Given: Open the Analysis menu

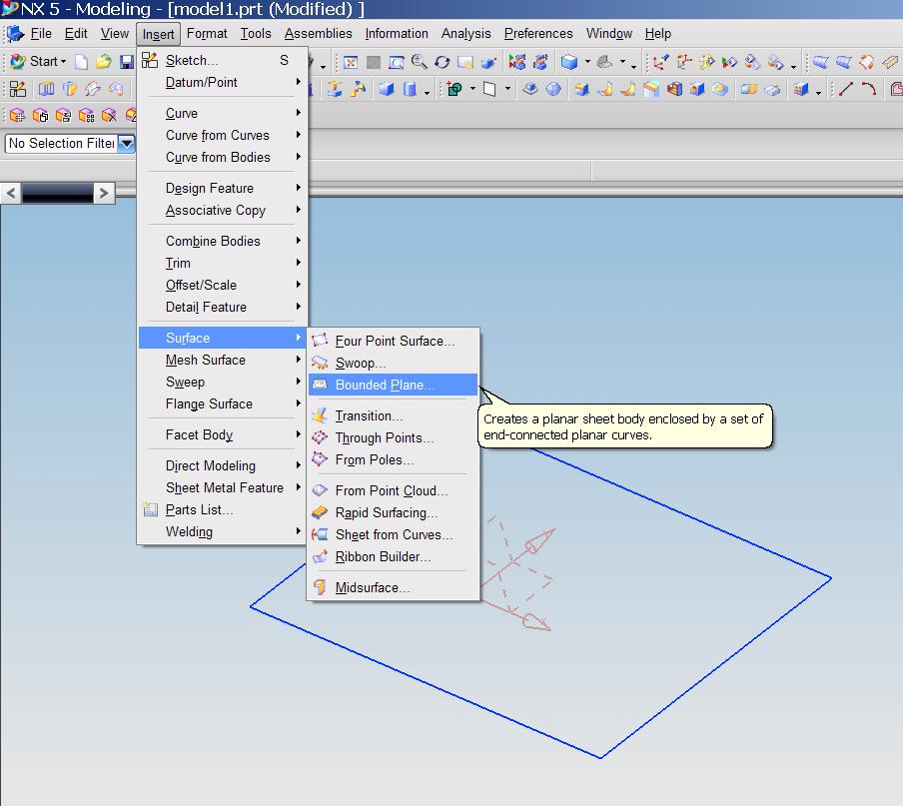Looking at the screenshot, I should pos(465,34).
